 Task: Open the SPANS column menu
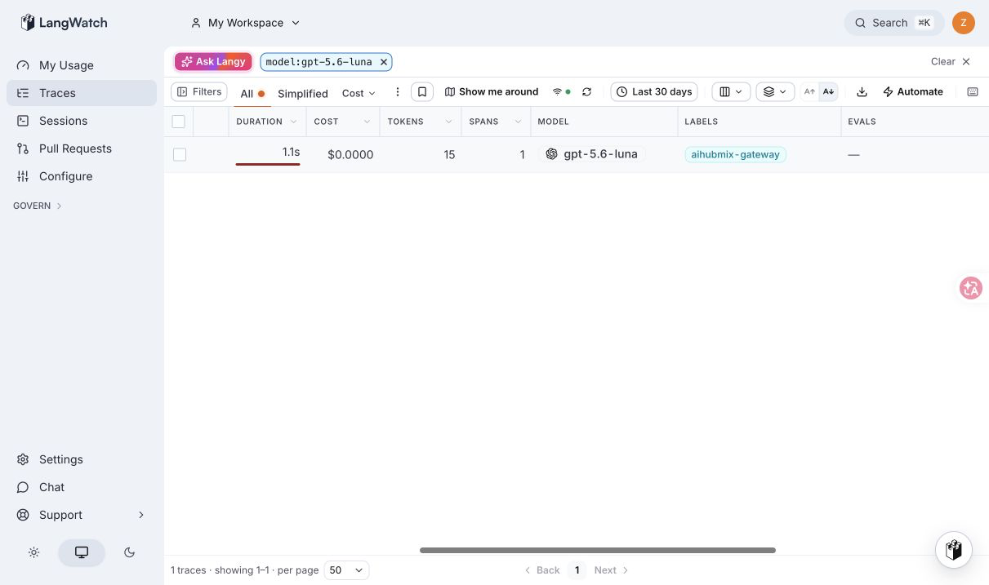pyautogui.click(x=518, y=122)
